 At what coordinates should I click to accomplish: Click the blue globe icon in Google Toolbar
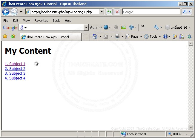pos(106,27)
